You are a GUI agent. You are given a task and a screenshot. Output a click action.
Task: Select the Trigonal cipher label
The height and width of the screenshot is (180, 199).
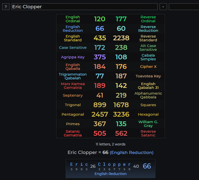coord(73,105)
